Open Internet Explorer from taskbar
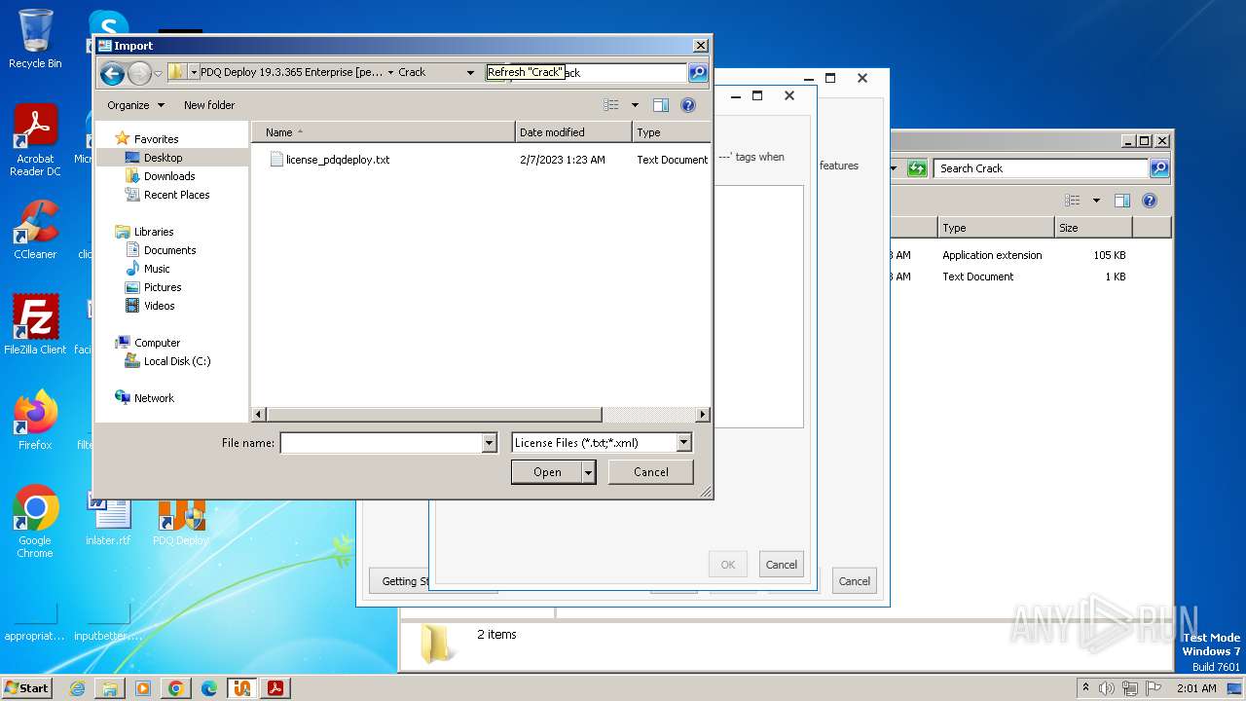 77,688
